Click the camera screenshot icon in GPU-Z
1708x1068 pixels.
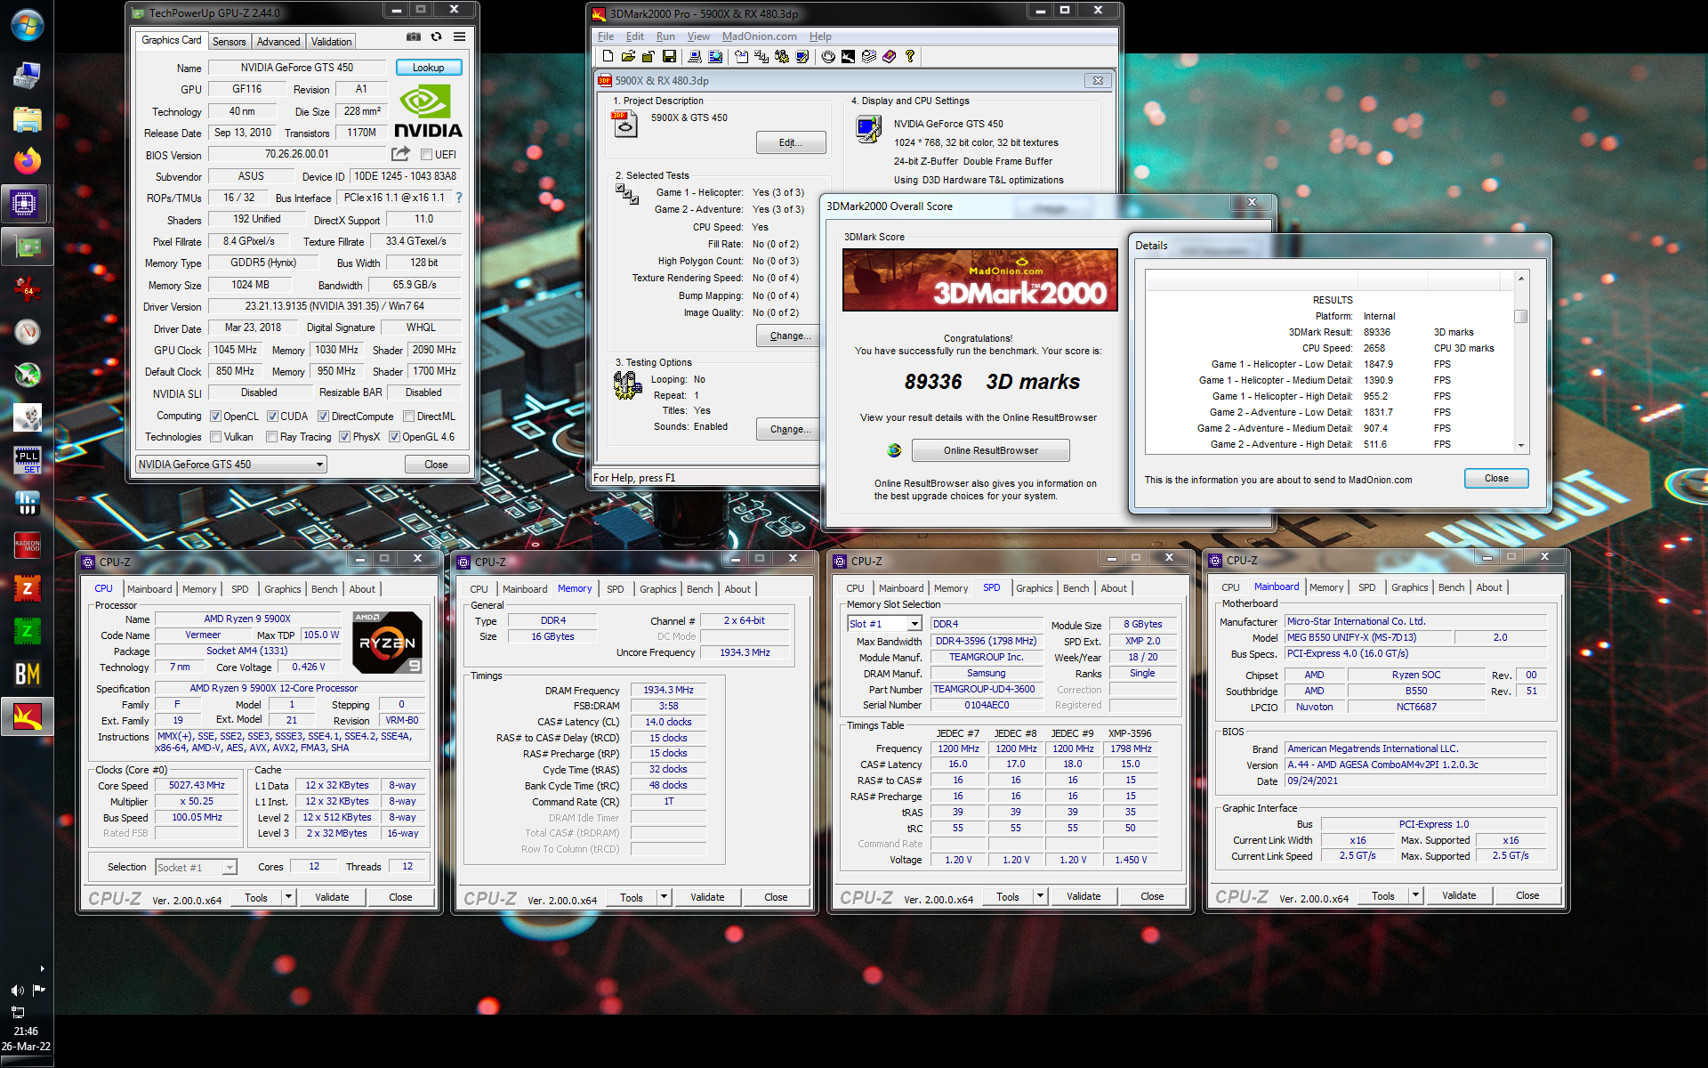point(414,37)
